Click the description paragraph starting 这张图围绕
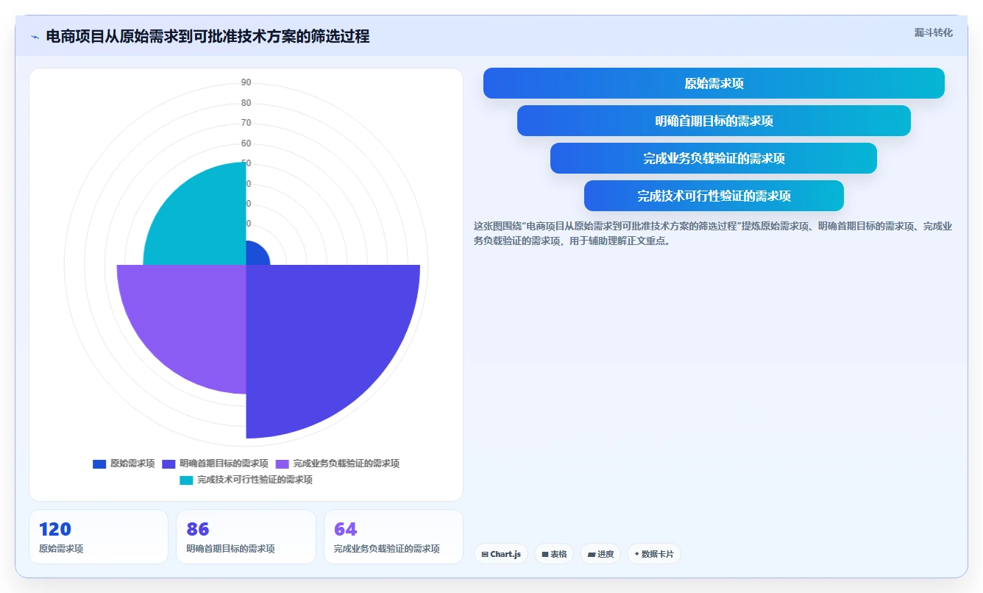 (712, 233)
